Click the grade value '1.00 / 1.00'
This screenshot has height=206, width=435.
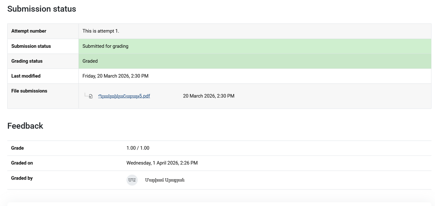[138, 148]
